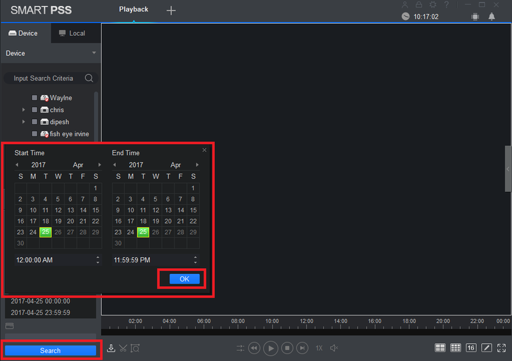Confirm date selection with OK
512x361 pixels.
(x=184, y=279)
